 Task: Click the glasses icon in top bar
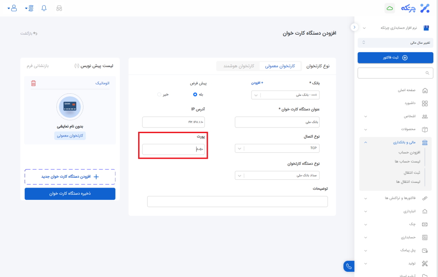click(x=59, y=8)
